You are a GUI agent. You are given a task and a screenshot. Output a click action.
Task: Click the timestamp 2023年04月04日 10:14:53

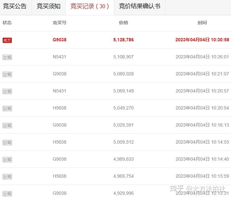click(202, 142)
